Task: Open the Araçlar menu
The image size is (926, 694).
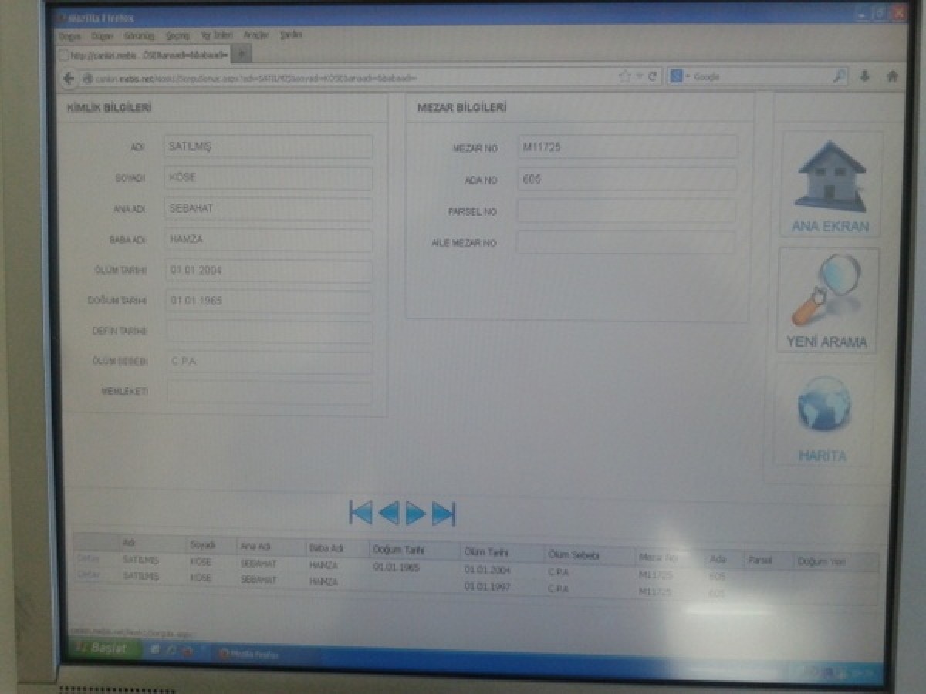Action: click(255, 35)
